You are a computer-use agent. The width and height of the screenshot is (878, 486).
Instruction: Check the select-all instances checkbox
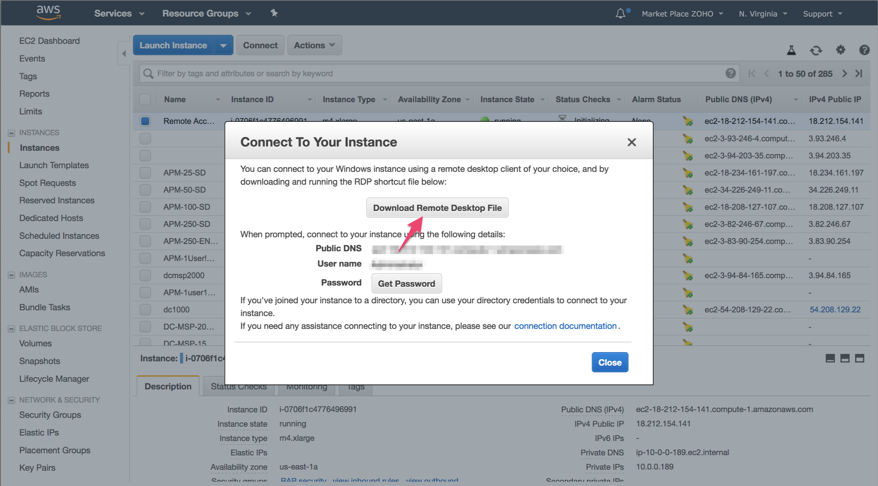[145, 99]
